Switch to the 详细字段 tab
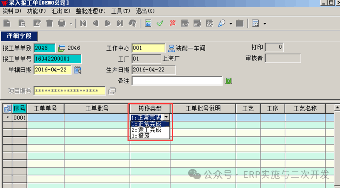 (x=19, y=36)
